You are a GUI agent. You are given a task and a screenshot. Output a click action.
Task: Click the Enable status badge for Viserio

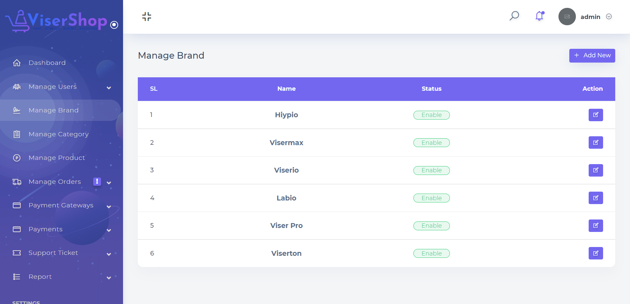coord(431,170)
